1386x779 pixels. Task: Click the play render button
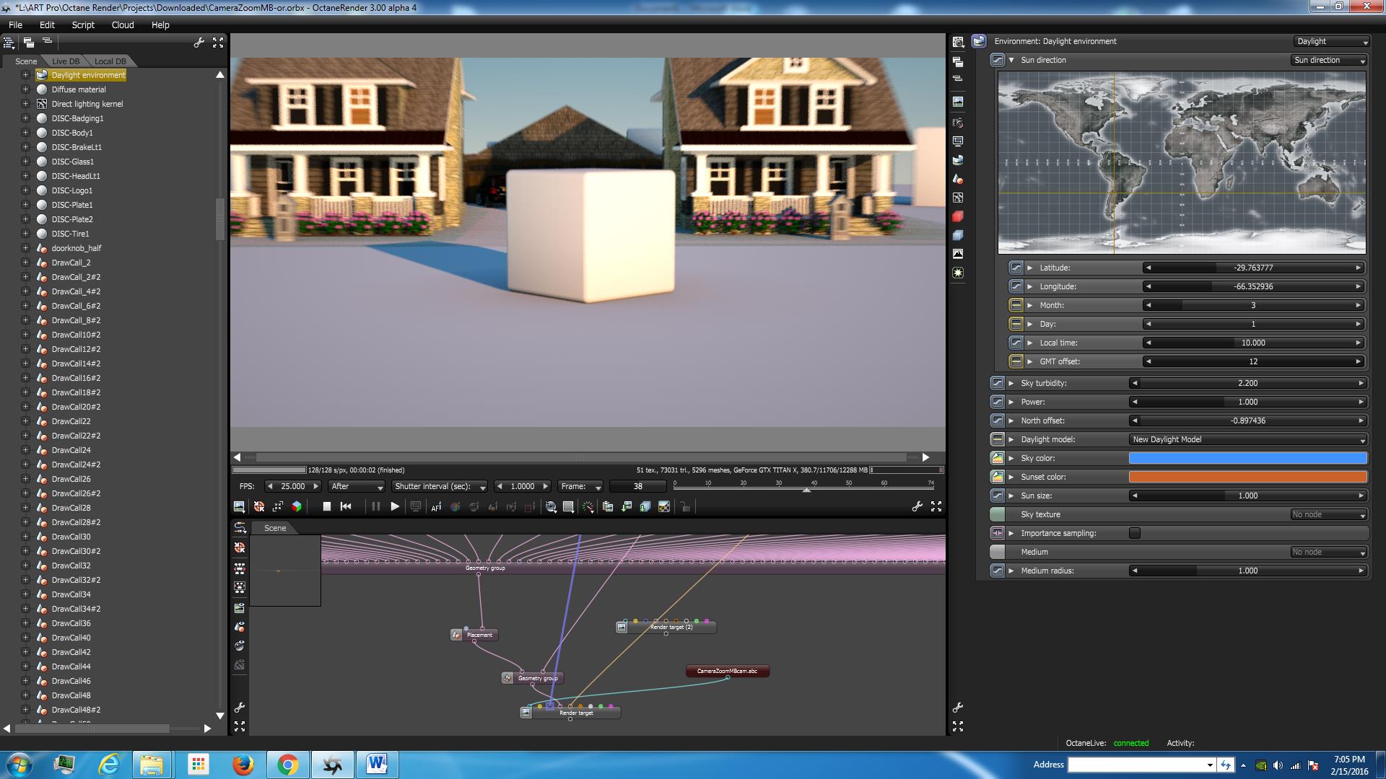click(395, 507)
